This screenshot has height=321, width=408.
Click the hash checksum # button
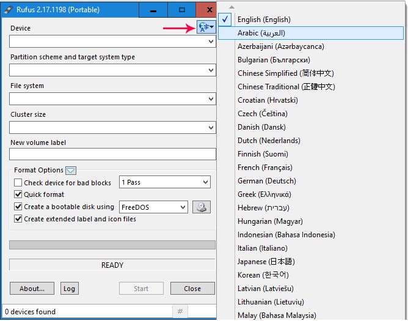[180, 311]
